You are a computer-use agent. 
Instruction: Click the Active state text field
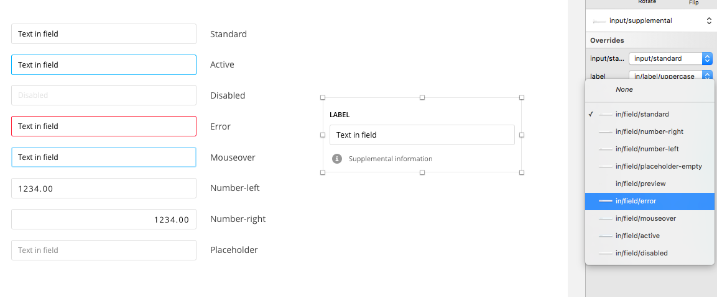coord(104,64)
